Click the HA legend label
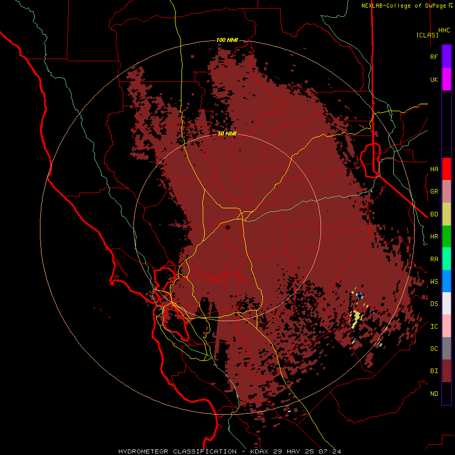Viewport: 455px width, 455px height. (x=434, y=169)
